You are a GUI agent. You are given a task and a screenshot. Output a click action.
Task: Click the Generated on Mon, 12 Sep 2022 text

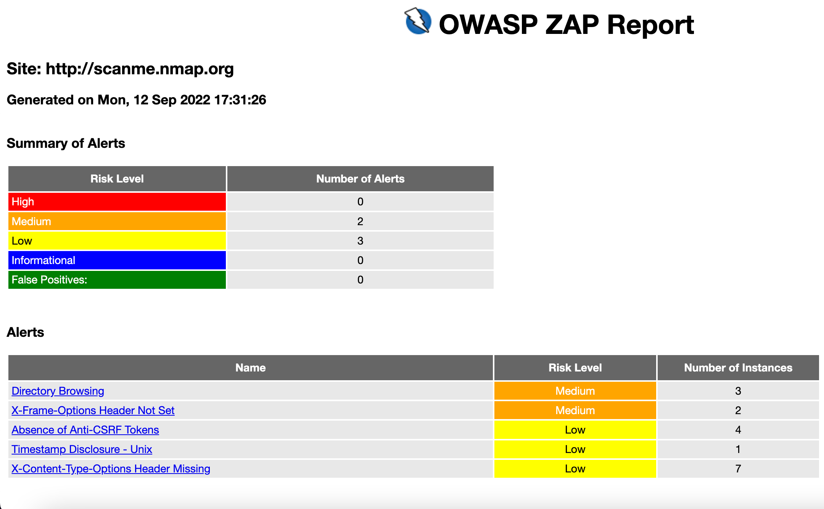tap(136, 100)
